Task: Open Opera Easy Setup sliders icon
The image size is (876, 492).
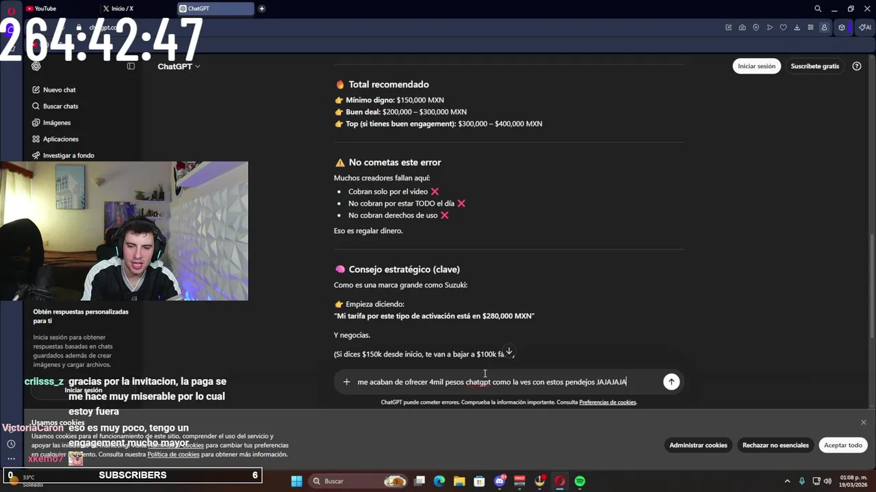Action: point(811,27)
